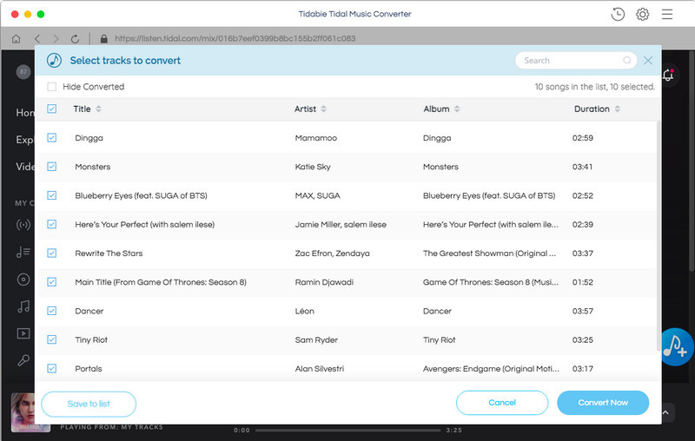Open the tracks music-note sidebar icon

[x=23, y=306]
